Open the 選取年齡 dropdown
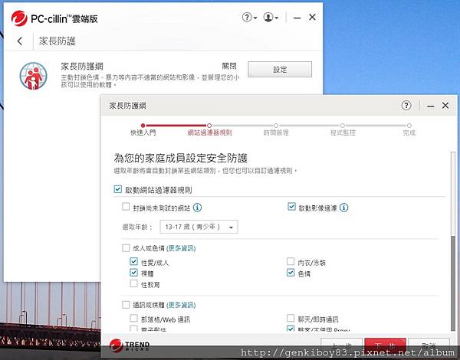The height and width of the screenshot is (360, 460). coord(199,227)
